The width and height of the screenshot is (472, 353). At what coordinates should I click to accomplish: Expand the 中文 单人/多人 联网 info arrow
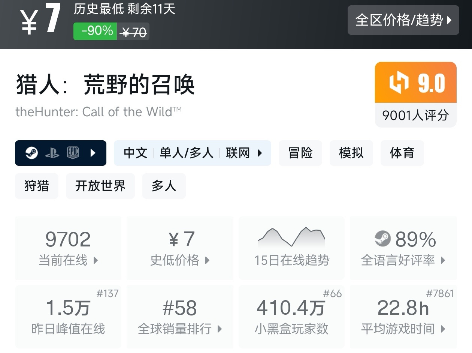click(260, 153)
